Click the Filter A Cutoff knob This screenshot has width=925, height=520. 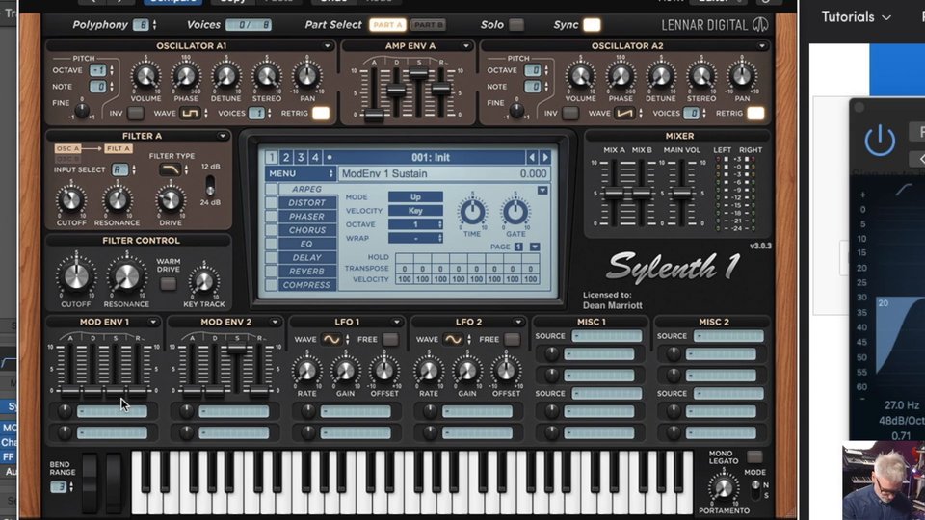tap(70, 200)
